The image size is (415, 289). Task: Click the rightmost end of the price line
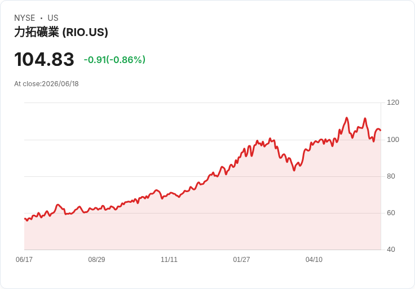381,130
